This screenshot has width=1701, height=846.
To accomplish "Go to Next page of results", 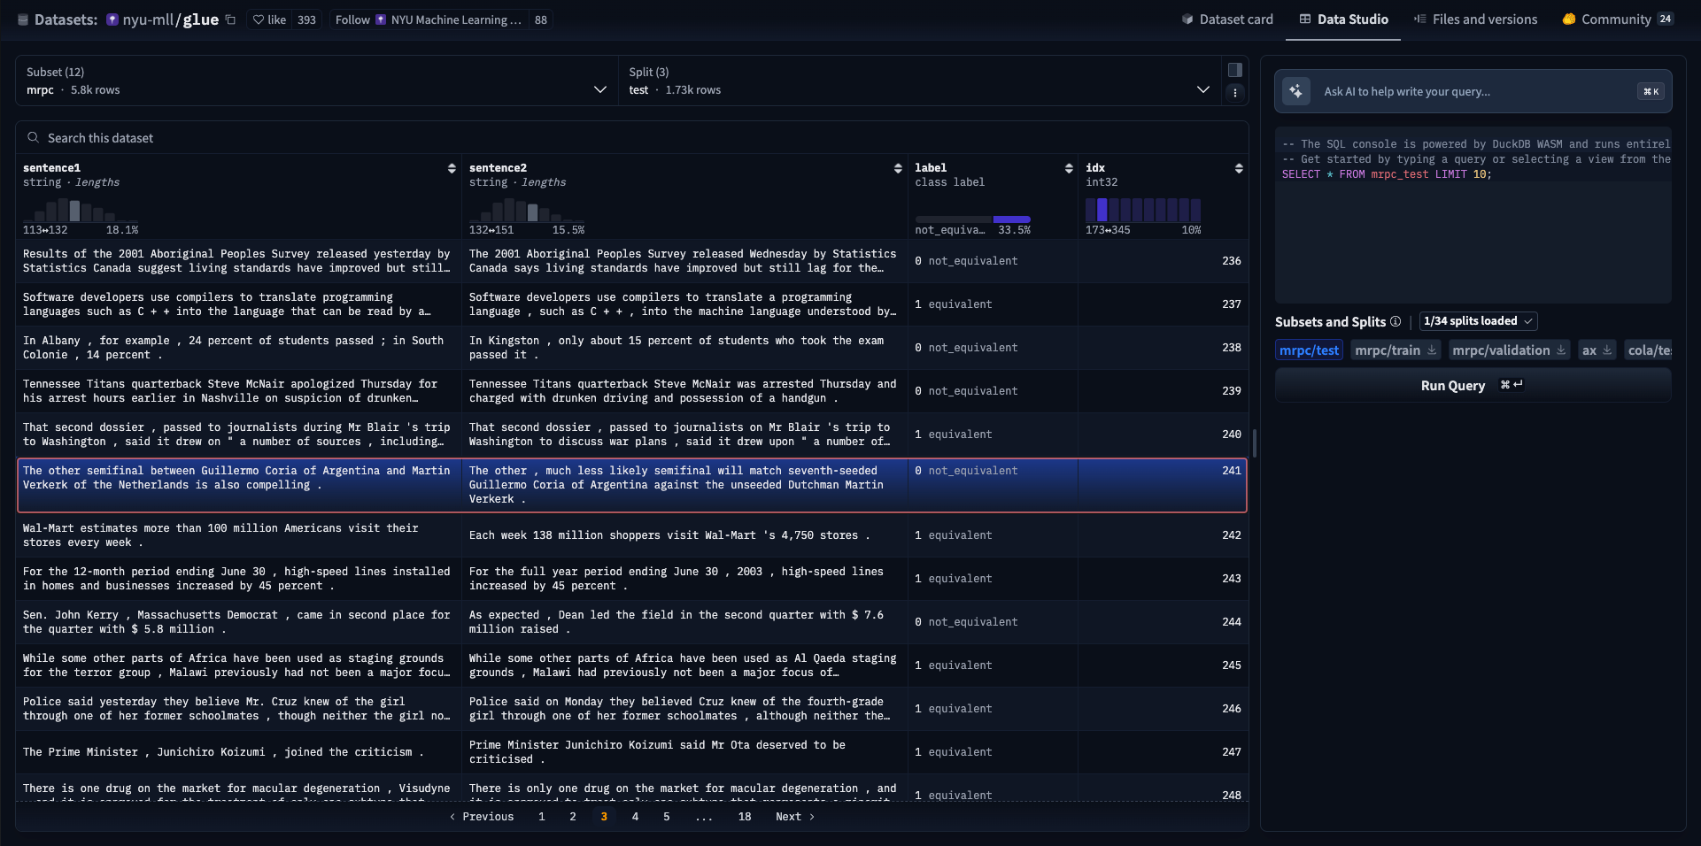I will [x=794, y=817].
